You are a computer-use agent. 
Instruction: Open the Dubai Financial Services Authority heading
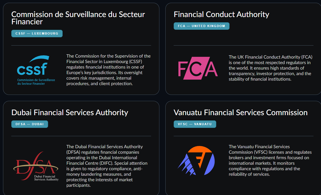[70, 113]
